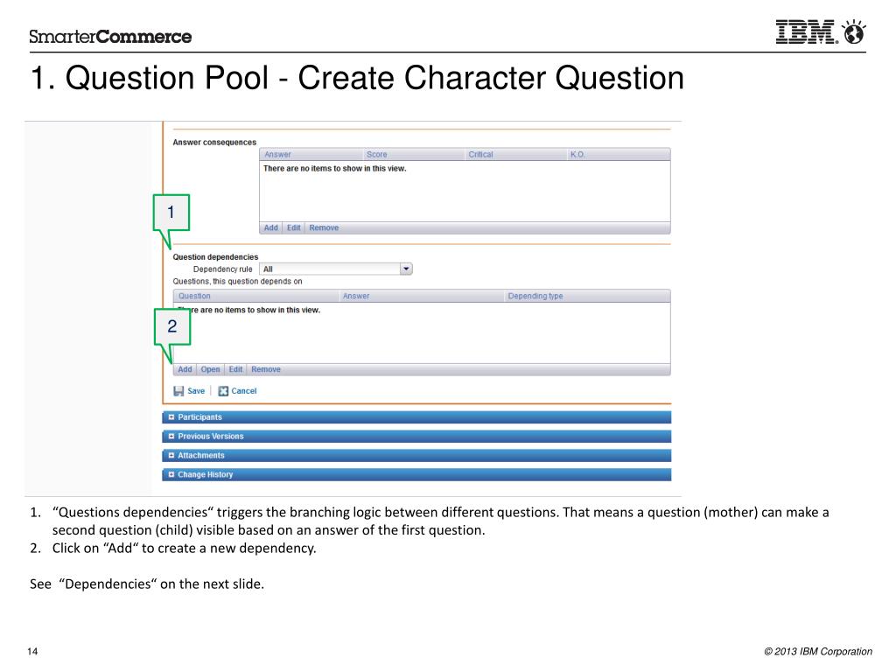Click the Participants section title
This screenshot has width=896, height=672.
199,417
